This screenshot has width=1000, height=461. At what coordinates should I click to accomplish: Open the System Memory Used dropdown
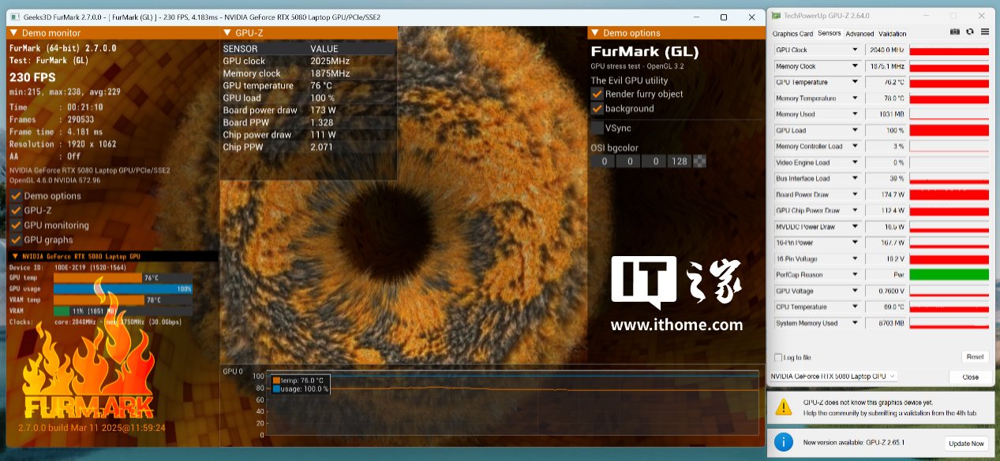click(854, 322)
